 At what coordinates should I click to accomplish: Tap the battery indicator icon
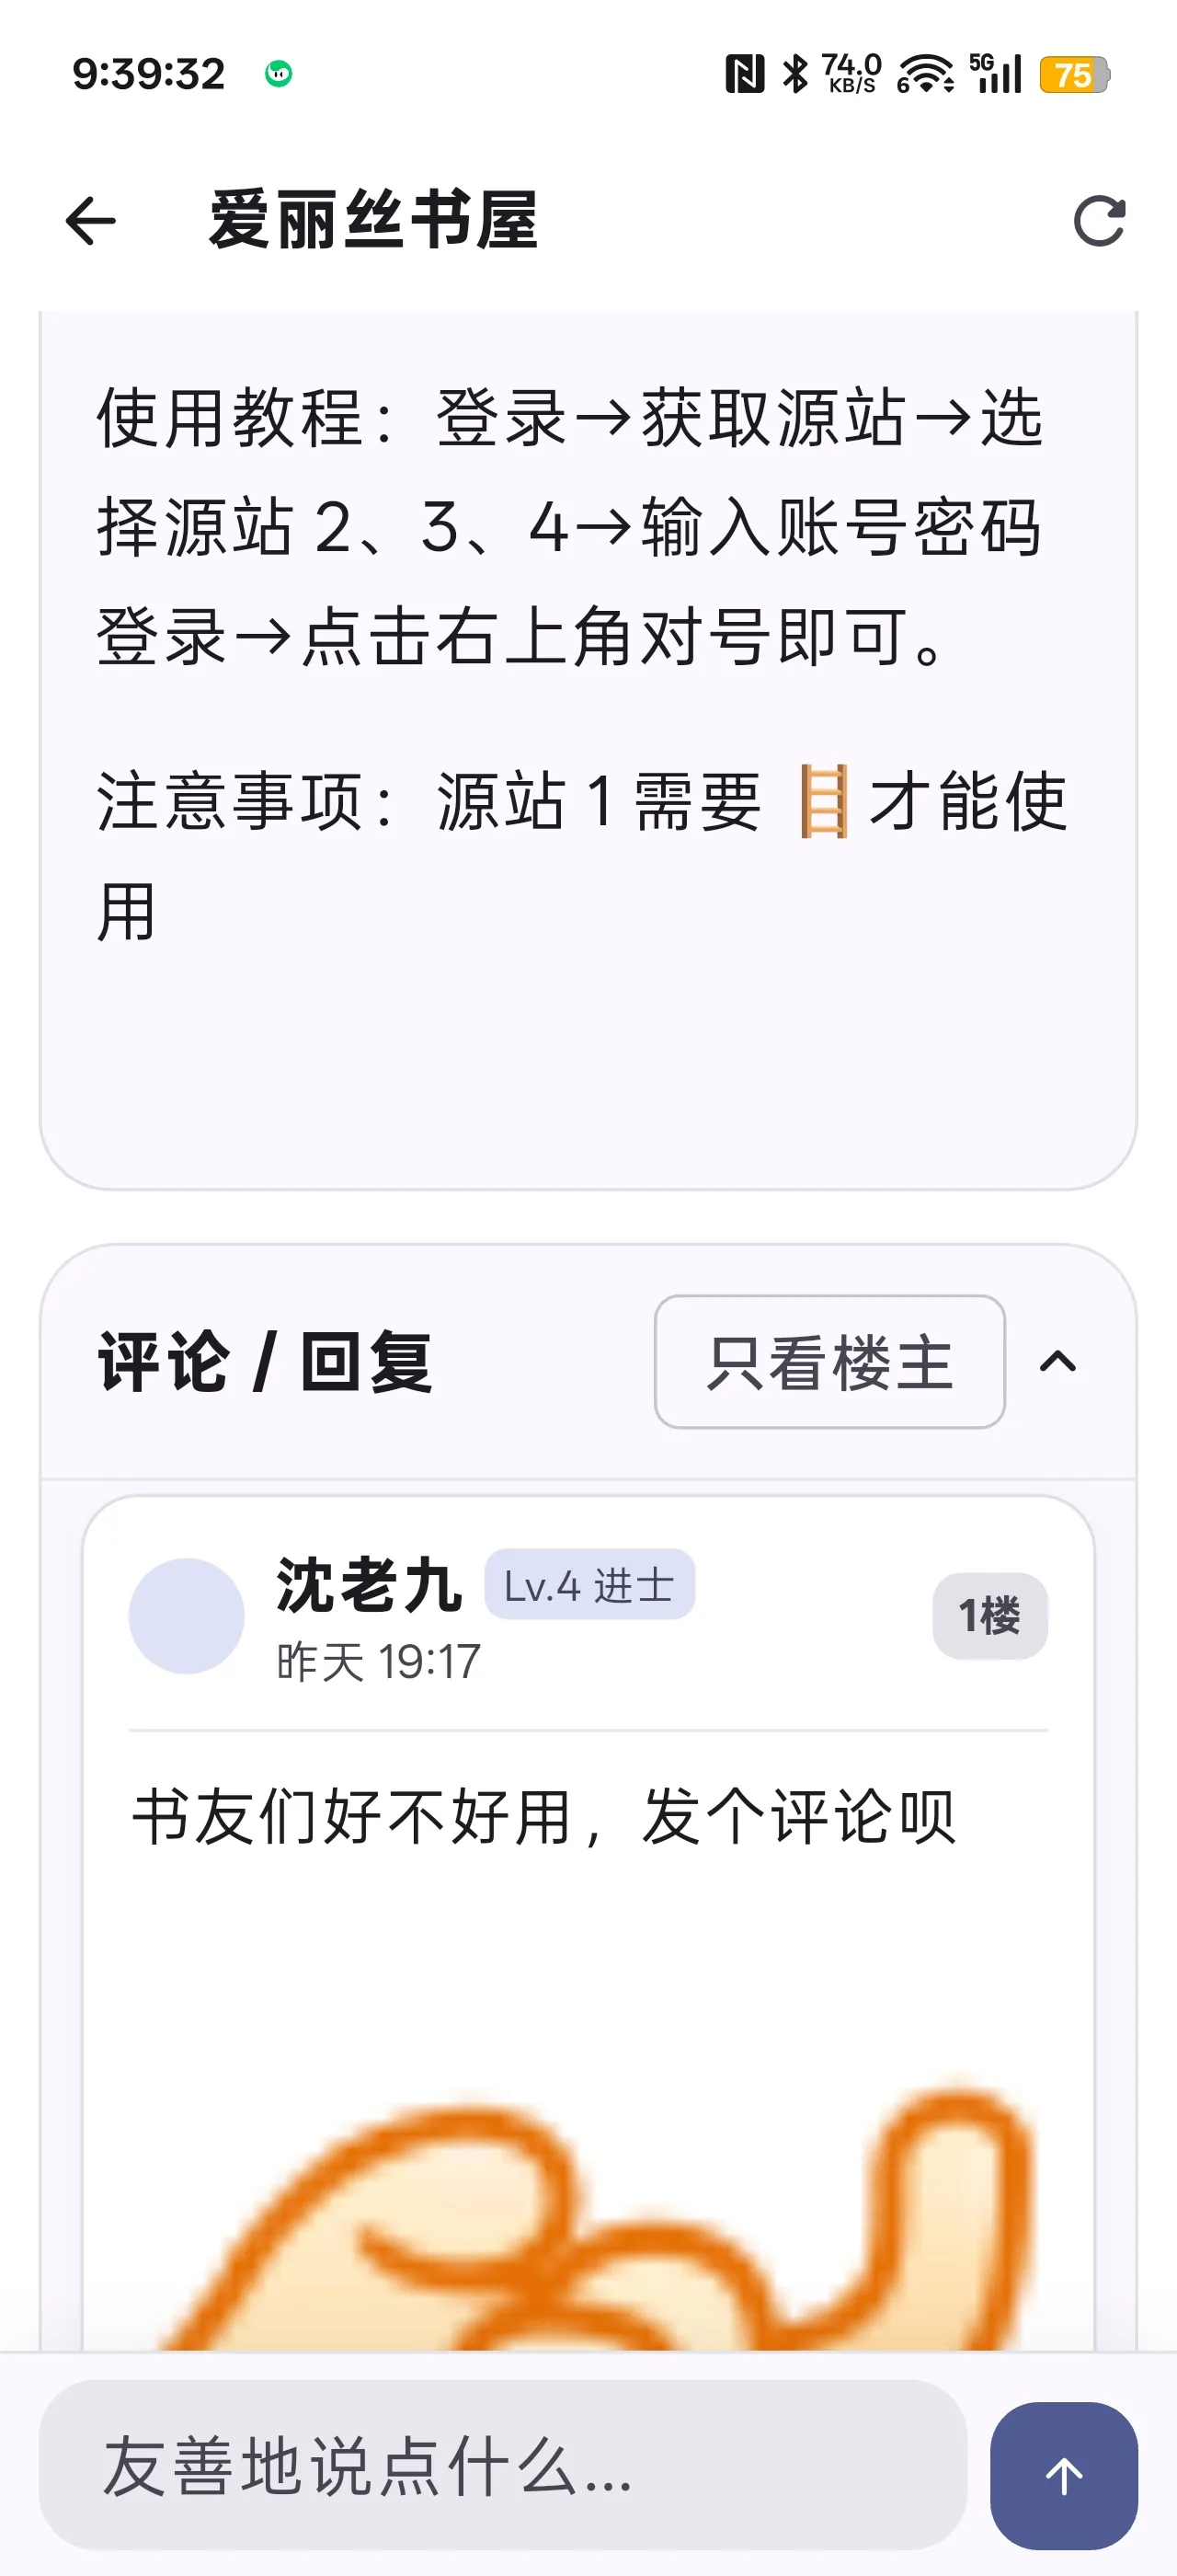tap(1074, 75)
